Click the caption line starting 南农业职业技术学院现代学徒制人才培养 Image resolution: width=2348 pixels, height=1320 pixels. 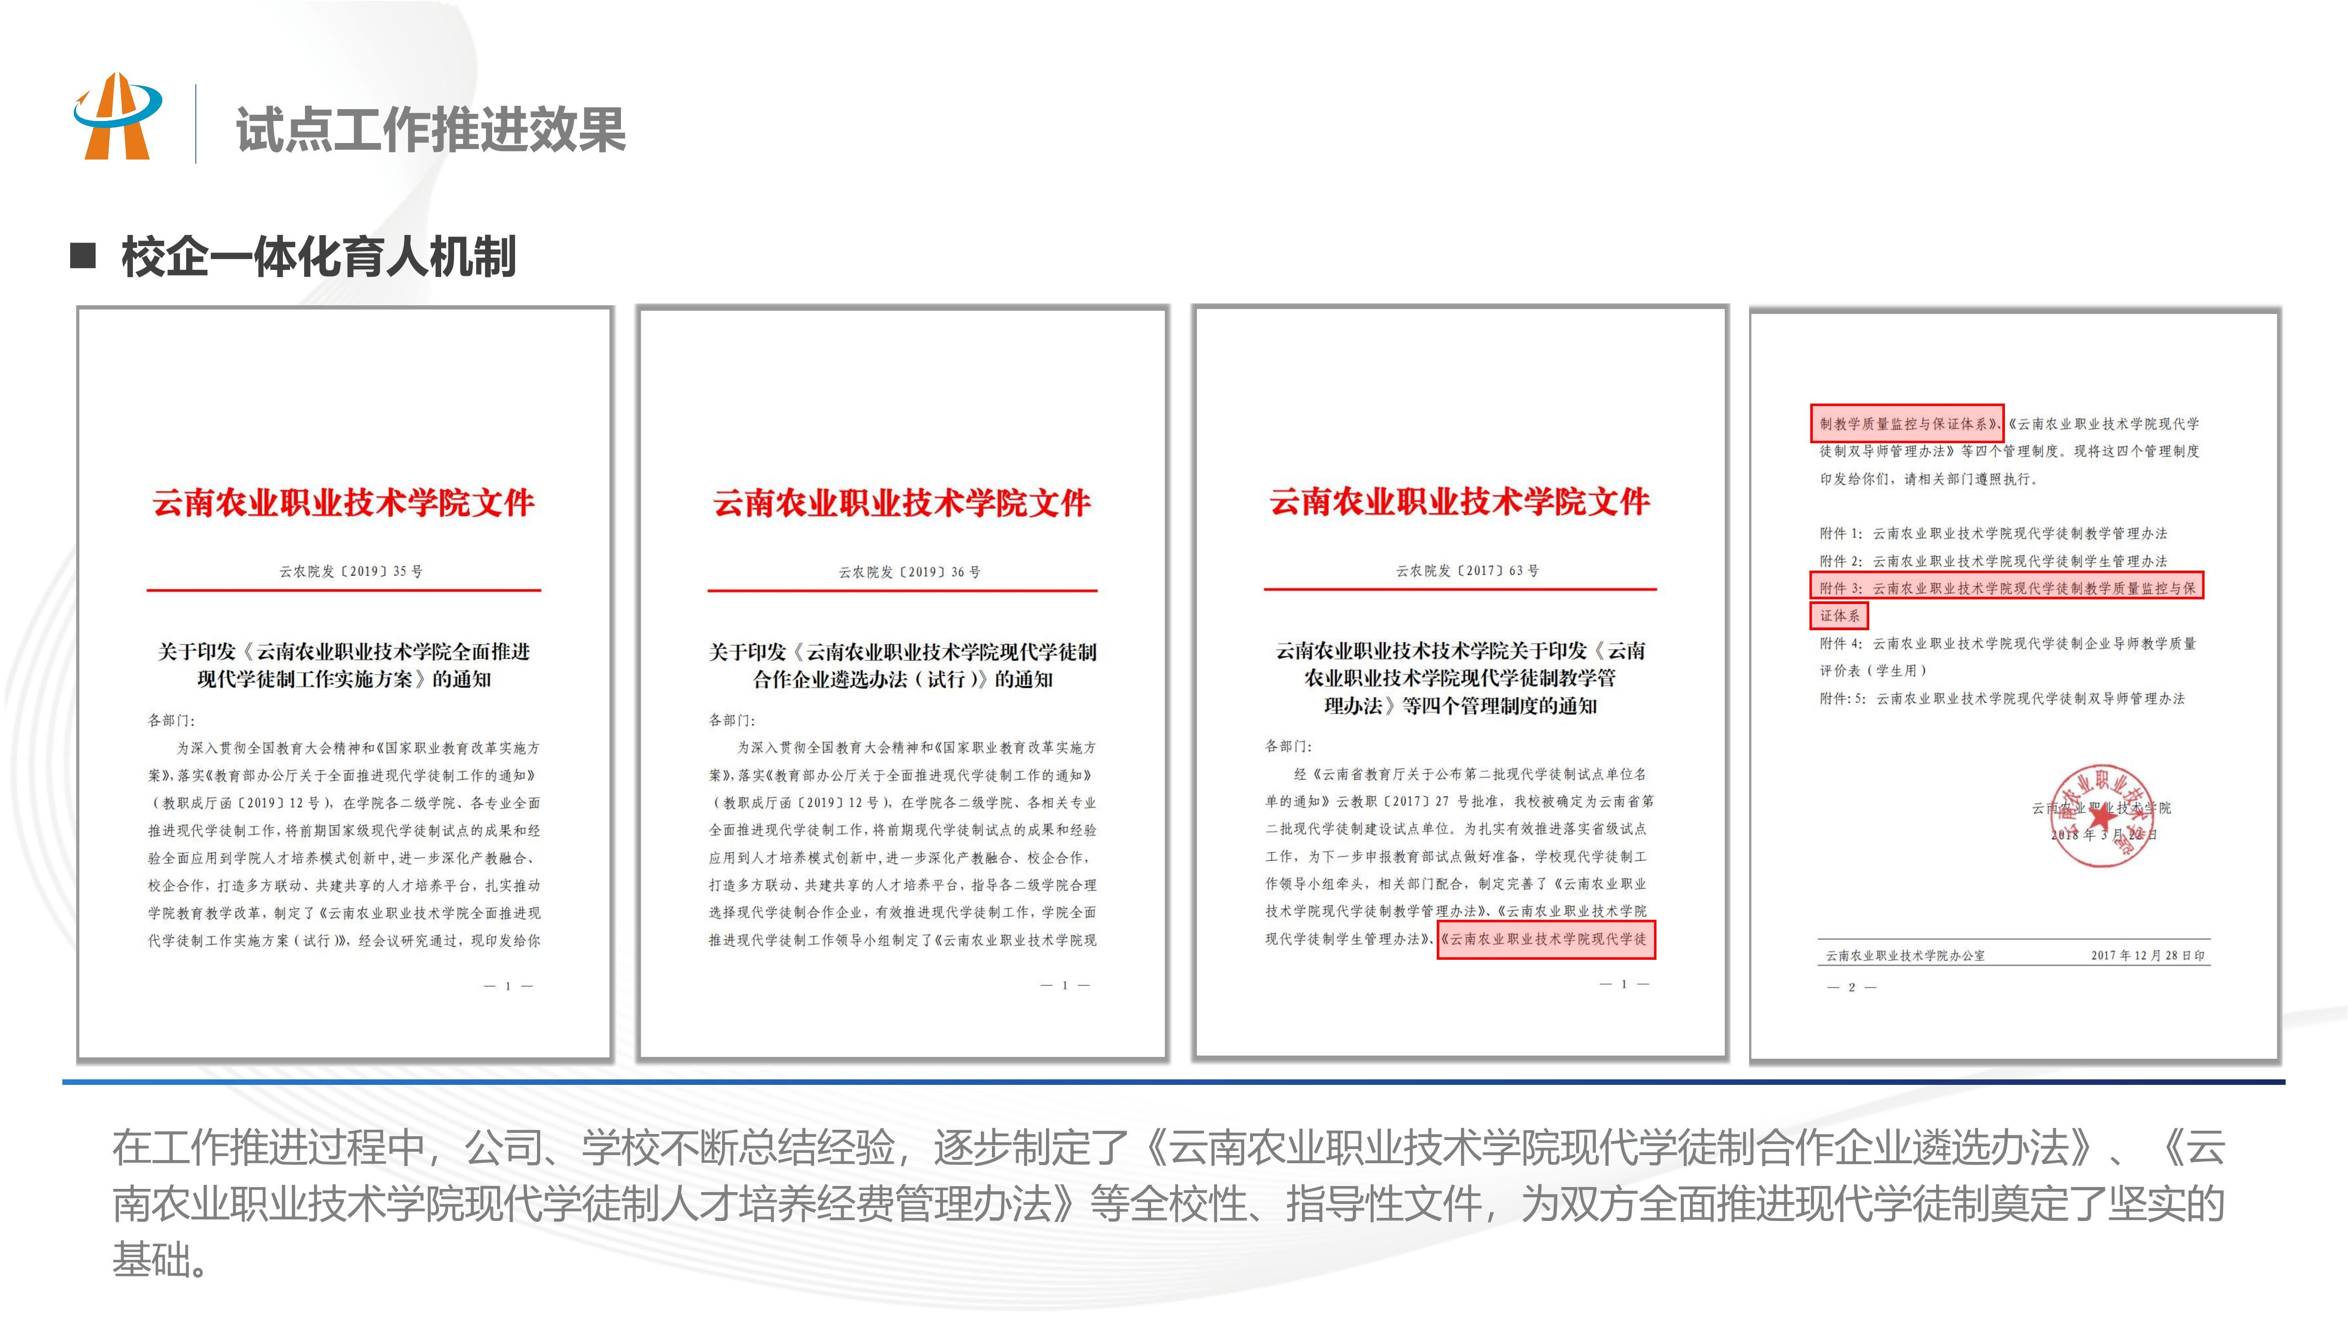[1168, 1204]
